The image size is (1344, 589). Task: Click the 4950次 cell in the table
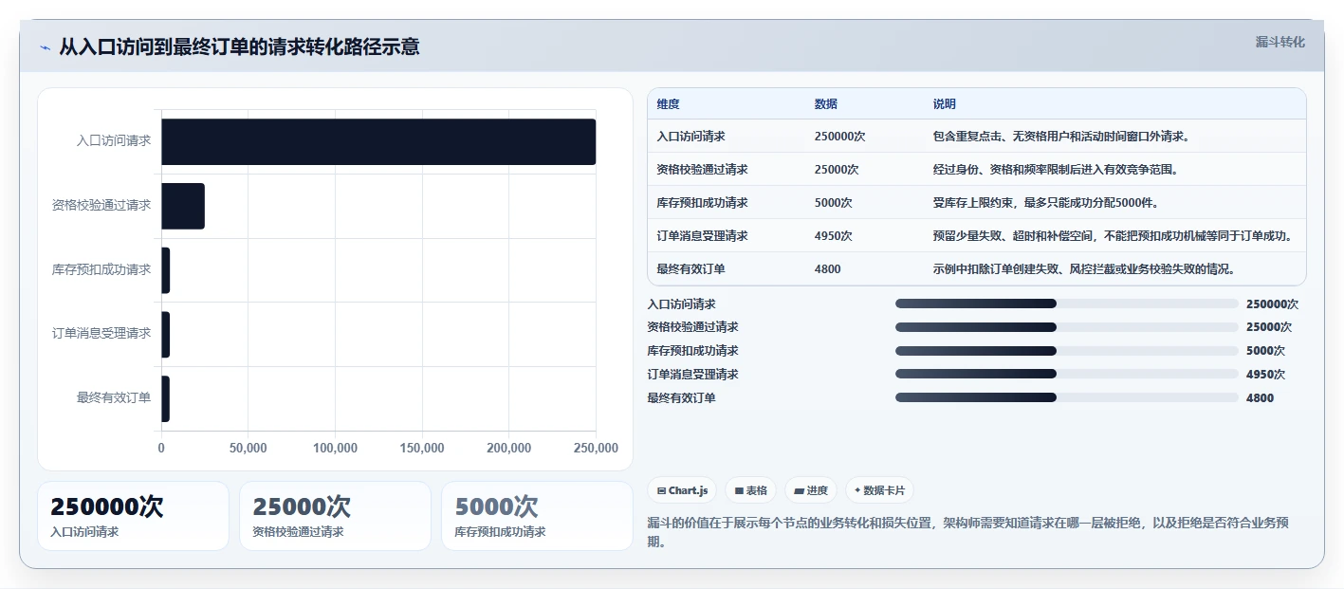coord(833,236)
